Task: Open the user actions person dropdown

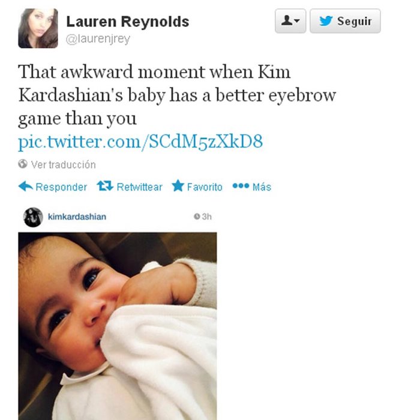Action: point(290,21)
